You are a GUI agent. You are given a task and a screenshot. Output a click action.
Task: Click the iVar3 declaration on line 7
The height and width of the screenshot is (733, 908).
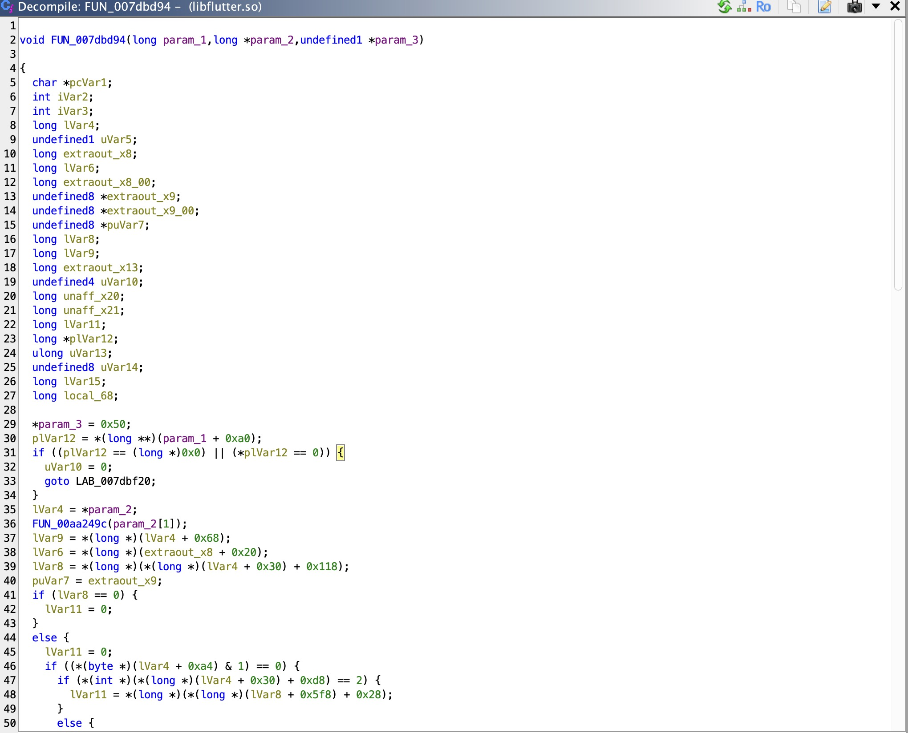(73, 111)
